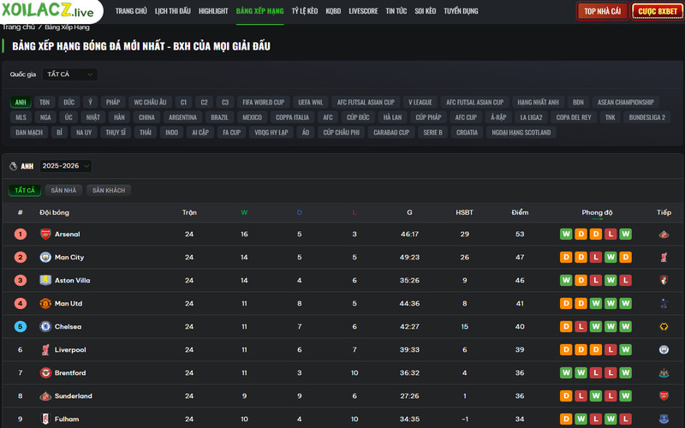685x428 pixels.
Task: Click the Trang chủ breadcrumb link
Action: (x=17, y=27)
